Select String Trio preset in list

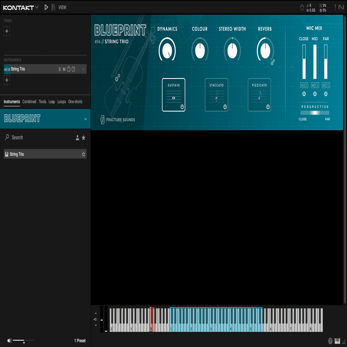click(45, 154)
